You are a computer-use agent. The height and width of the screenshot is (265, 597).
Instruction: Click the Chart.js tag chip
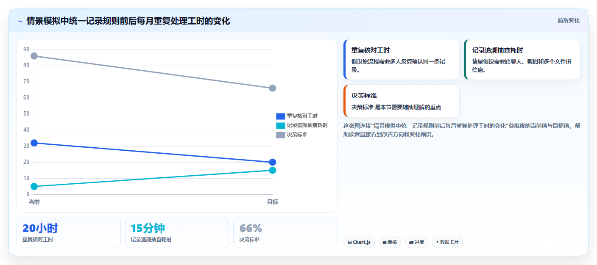point(359,242)
